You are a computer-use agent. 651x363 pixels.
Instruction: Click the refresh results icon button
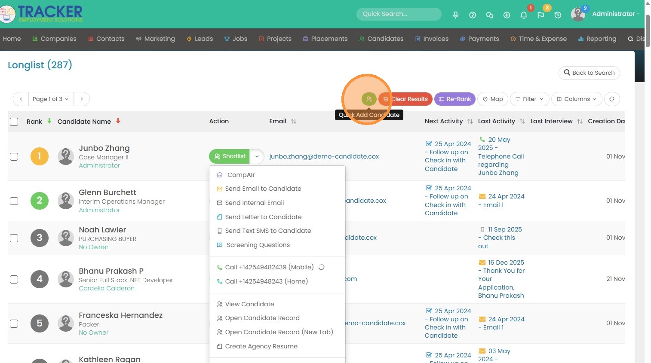[612, 99]
